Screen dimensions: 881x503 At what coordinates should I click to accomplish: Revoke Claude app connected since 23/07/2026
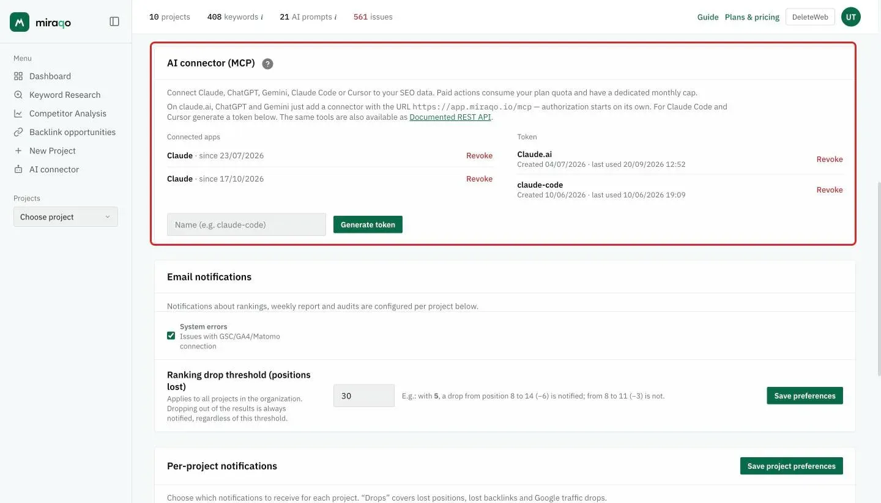point(479,156)
